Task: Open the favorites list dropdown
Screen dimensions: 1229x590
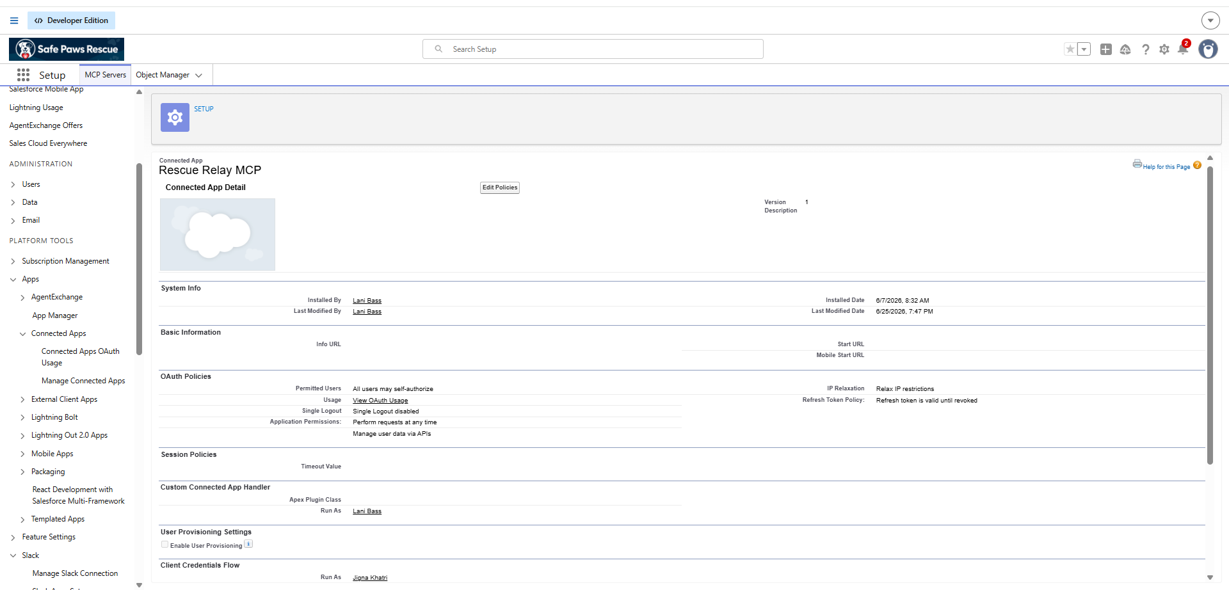Action: coord(1084,49)
